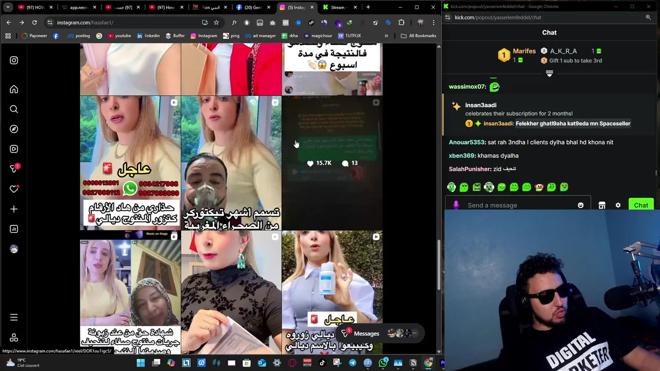The image size is (660, 371).
Task: Open TikTok in taskbar
Action: pos(322,363)
